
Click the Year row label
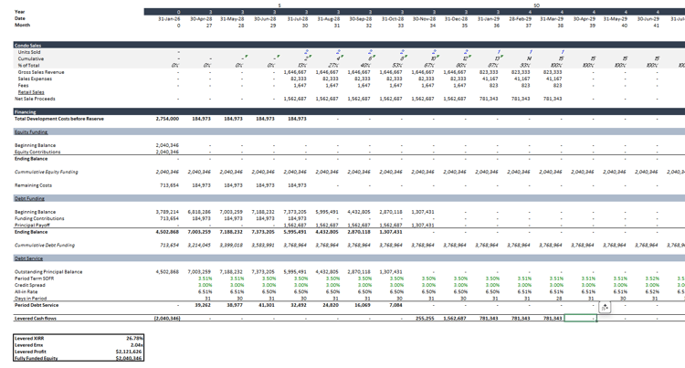20,12
